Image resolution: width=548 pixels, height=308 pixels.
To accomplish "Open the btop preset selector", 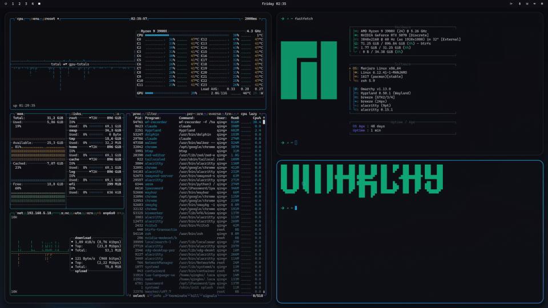I will click(x=50, y=19).
